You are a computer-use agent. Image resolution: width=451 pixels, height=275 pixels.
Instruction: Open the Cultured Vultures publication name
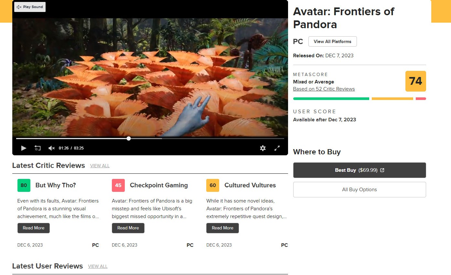(x=250, y=185)
